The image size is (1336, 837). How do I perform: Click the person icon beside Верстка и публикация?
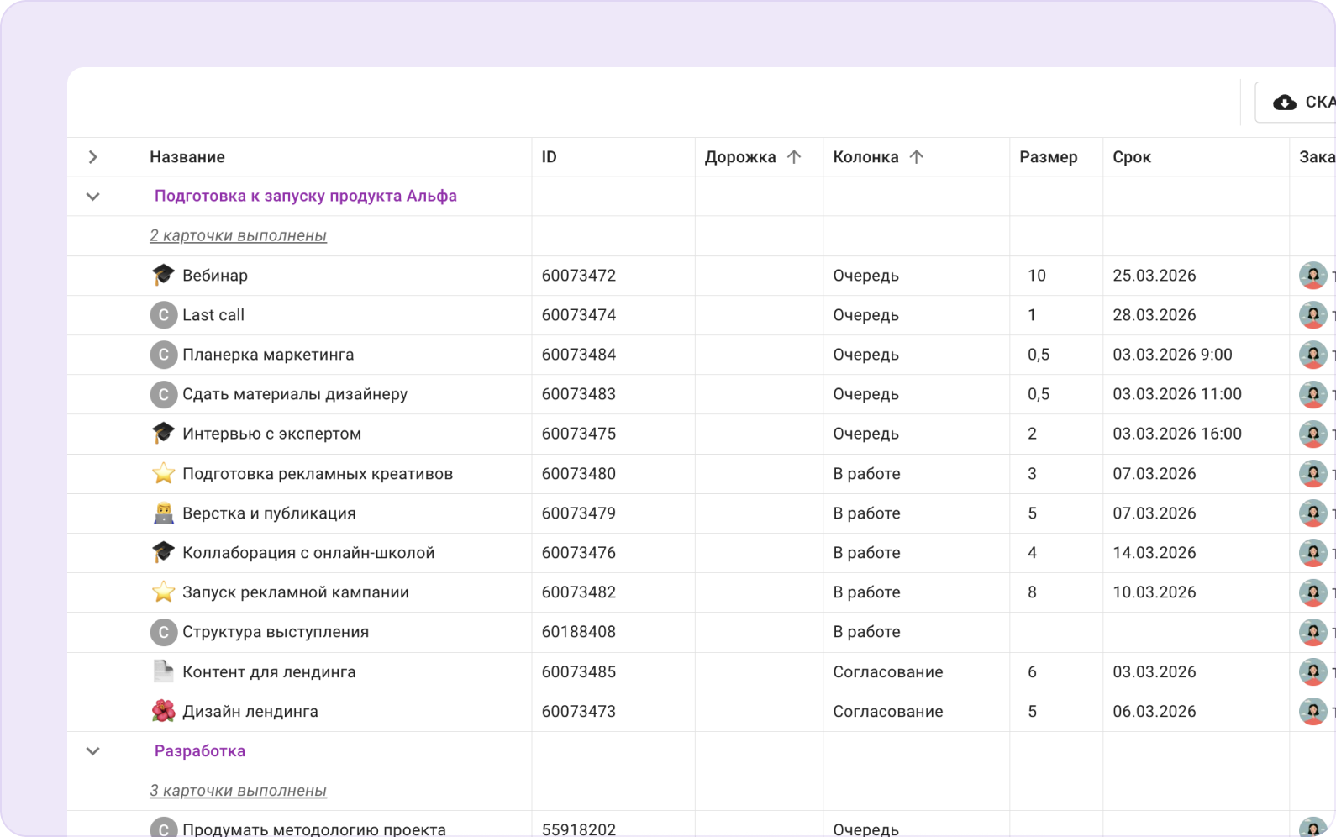click(163, 513)
